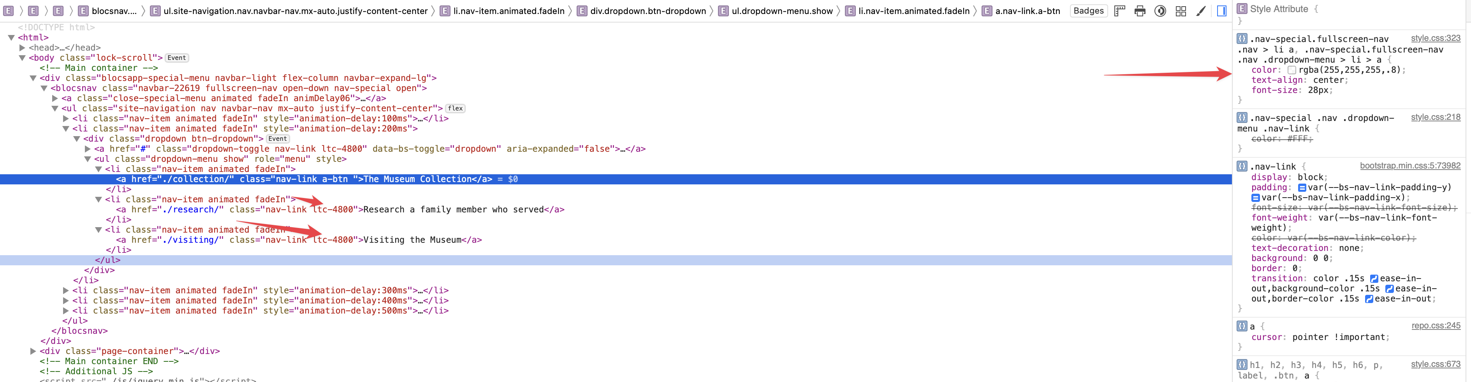Expand the page-container div node

pos(33,351)
